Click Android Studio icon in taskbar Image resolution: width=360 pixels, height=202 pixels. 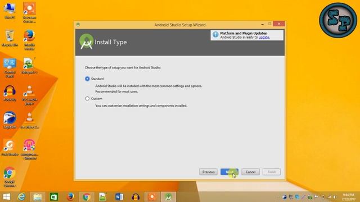[168, 197]
